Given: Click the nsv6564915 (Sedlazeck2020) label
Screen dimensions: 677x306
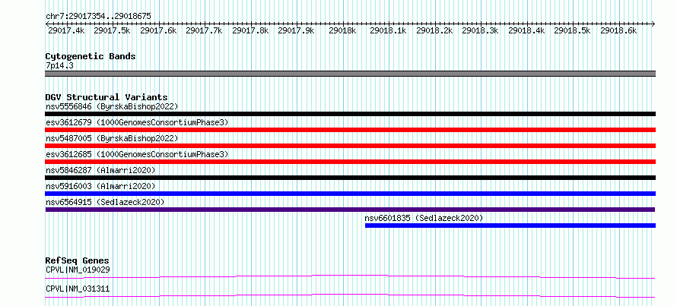Looking at the screenshot, I should tap(105, 202).
